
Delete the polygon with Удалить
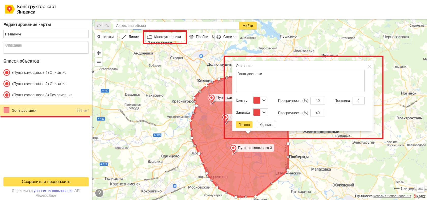(266, 125)
